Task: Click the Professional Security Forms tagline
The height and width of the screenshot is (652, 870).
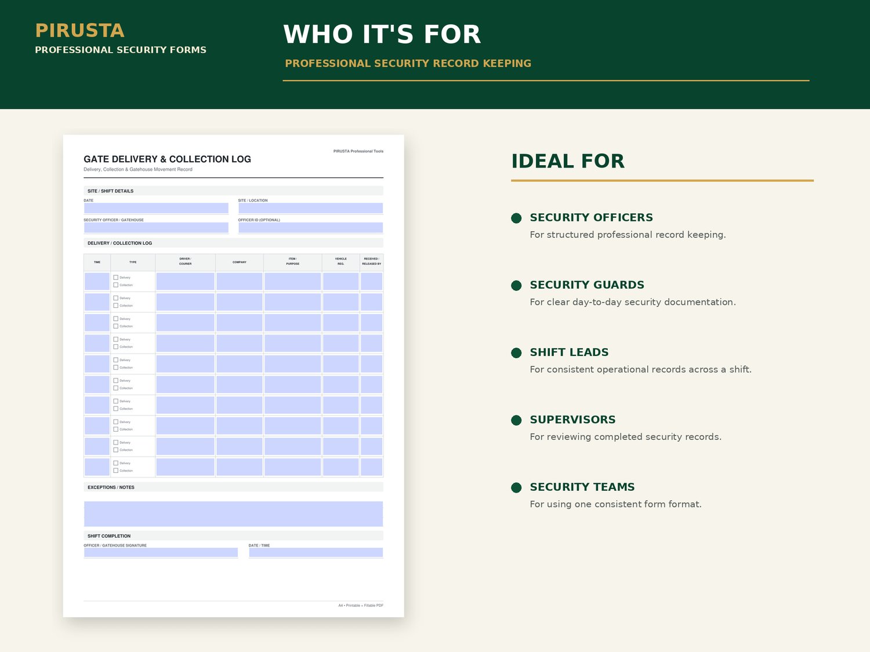Action: pyautogui.click(x=121, y=50)
